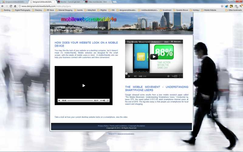Open the Copyright Disclaimer footer link
This screenshot has height=152, width=243.
click(137, 126)
